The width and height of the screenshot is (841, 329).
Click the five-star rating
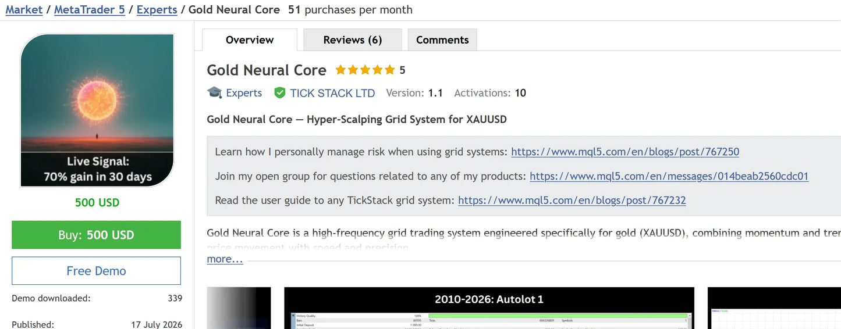tap(365, 70)
